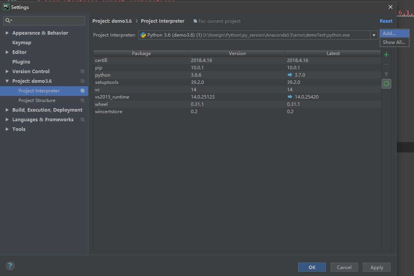
Task: Click the Apply button
Action: [376, 267]
